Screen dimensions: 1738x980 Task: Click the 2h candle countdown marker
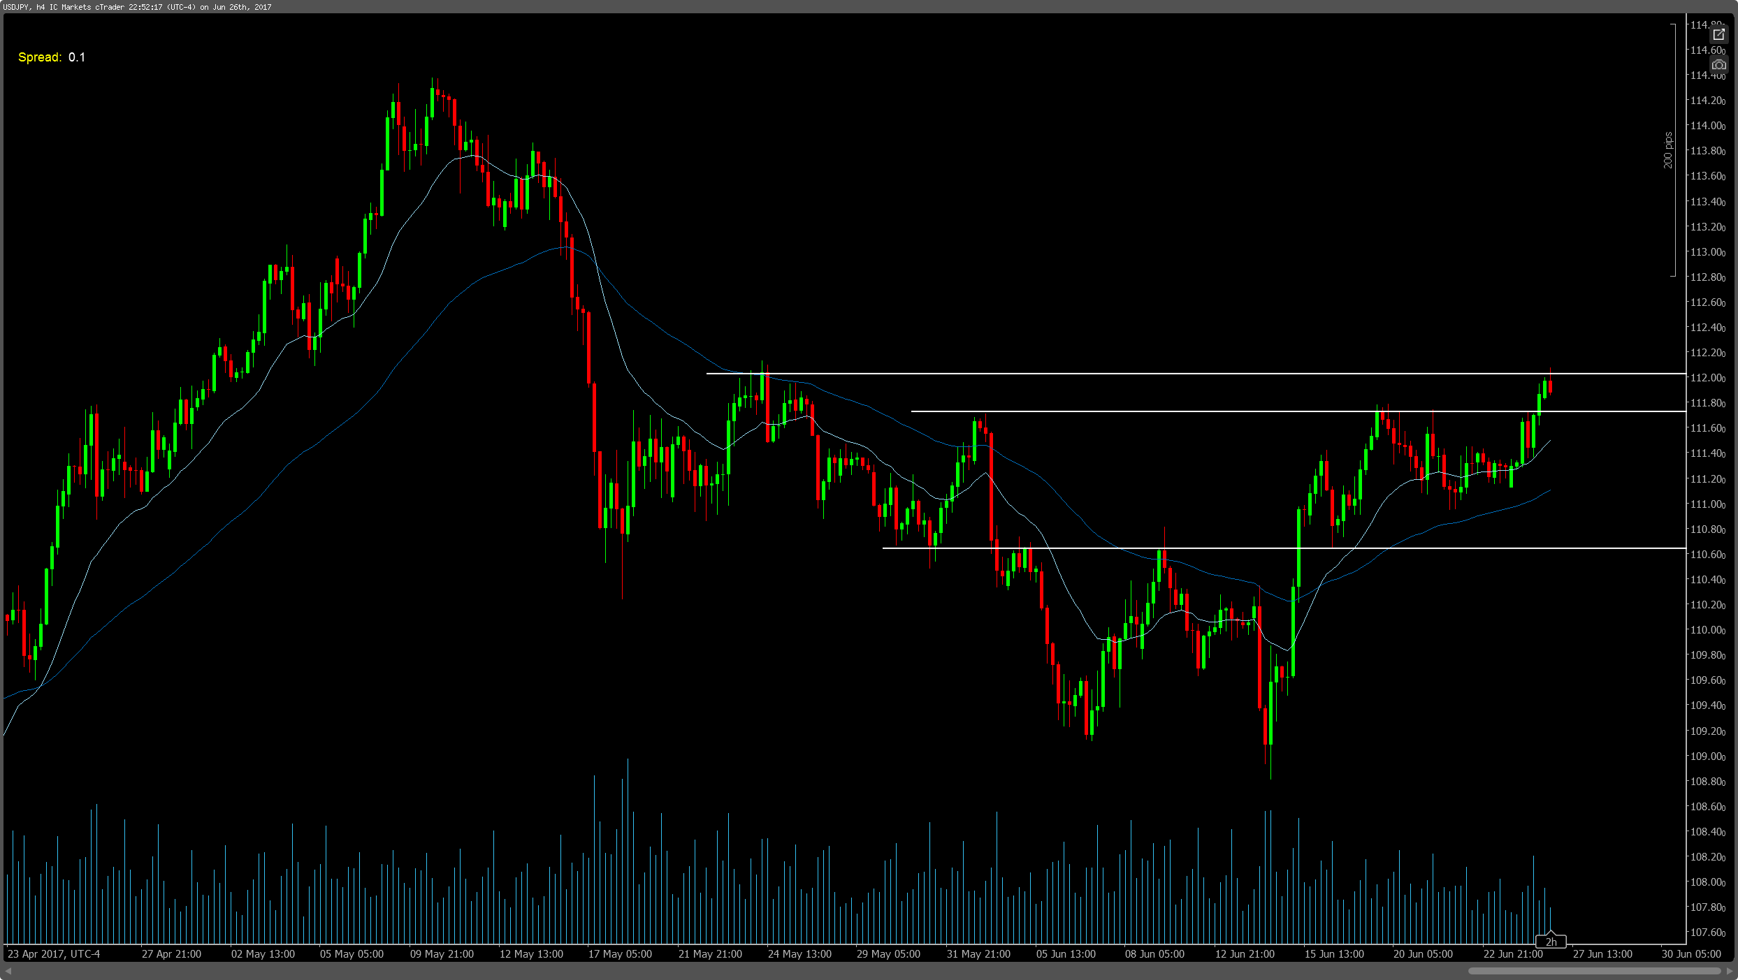1551,942
